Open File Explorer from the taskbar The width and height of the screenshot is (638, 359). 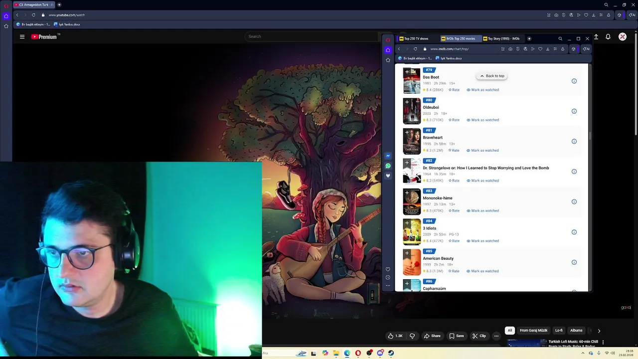[336, 353]
